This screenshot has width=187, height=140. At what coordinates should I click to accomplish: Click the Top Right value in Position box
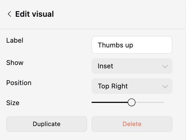tap(113, 86)
